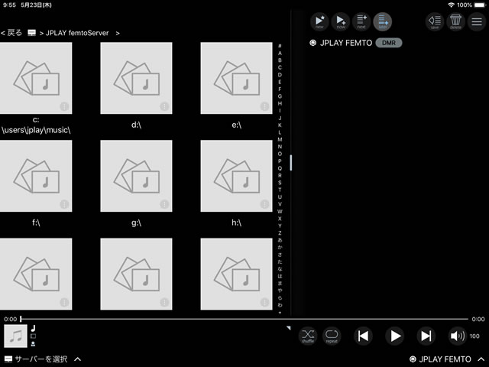Expand the サーバーを選択 server selector

coord(43,359)
